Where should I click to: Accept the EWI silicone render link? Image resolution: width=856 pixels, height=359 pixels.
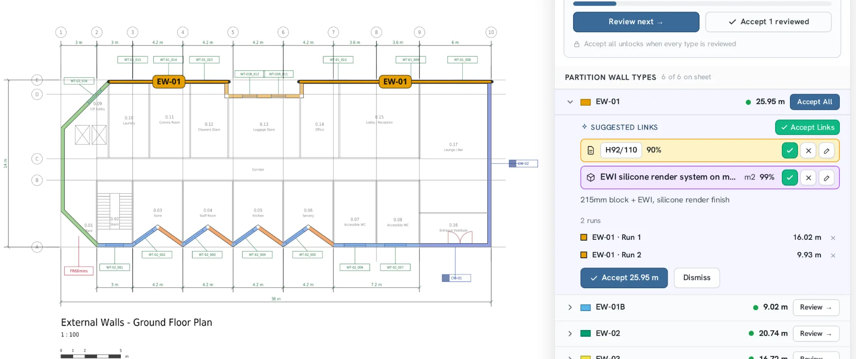coord(789,178)
